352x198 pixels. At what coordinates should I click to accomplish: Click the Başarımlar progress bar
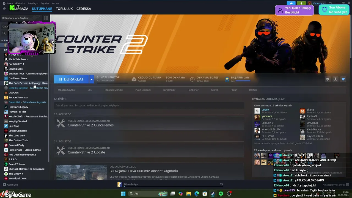click(x=243, y=81)
